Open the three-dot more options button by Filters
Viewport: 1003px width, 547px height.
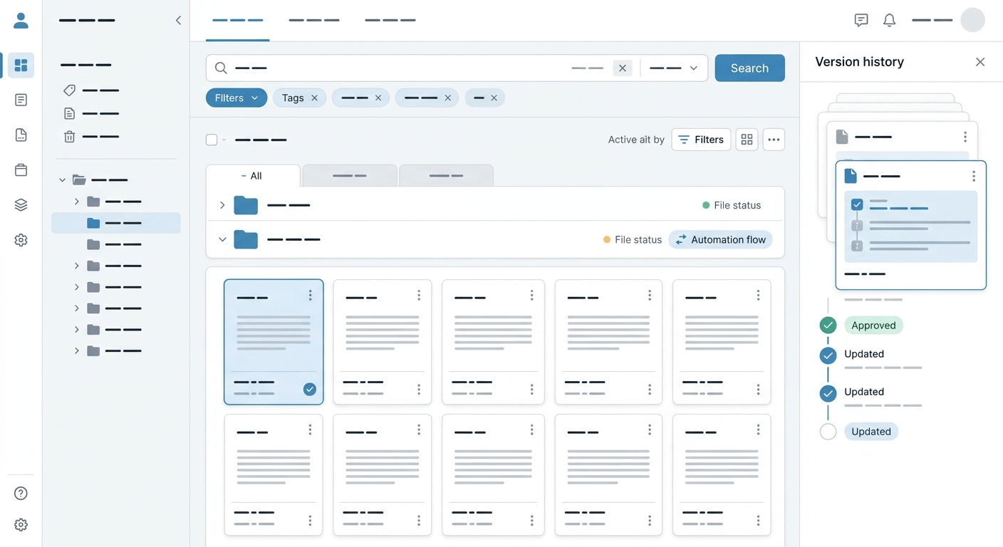pos(774,140)
